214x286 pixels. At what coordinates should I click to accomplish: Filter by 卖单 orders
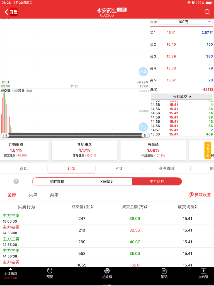(54, 195)
